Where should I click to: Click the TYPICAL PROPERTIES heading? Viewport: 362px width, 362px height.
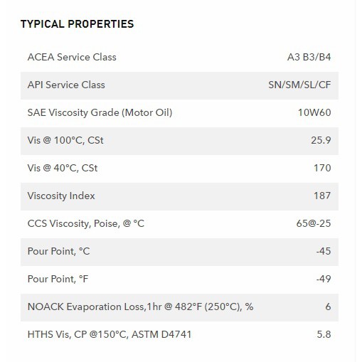click(78, 24)
